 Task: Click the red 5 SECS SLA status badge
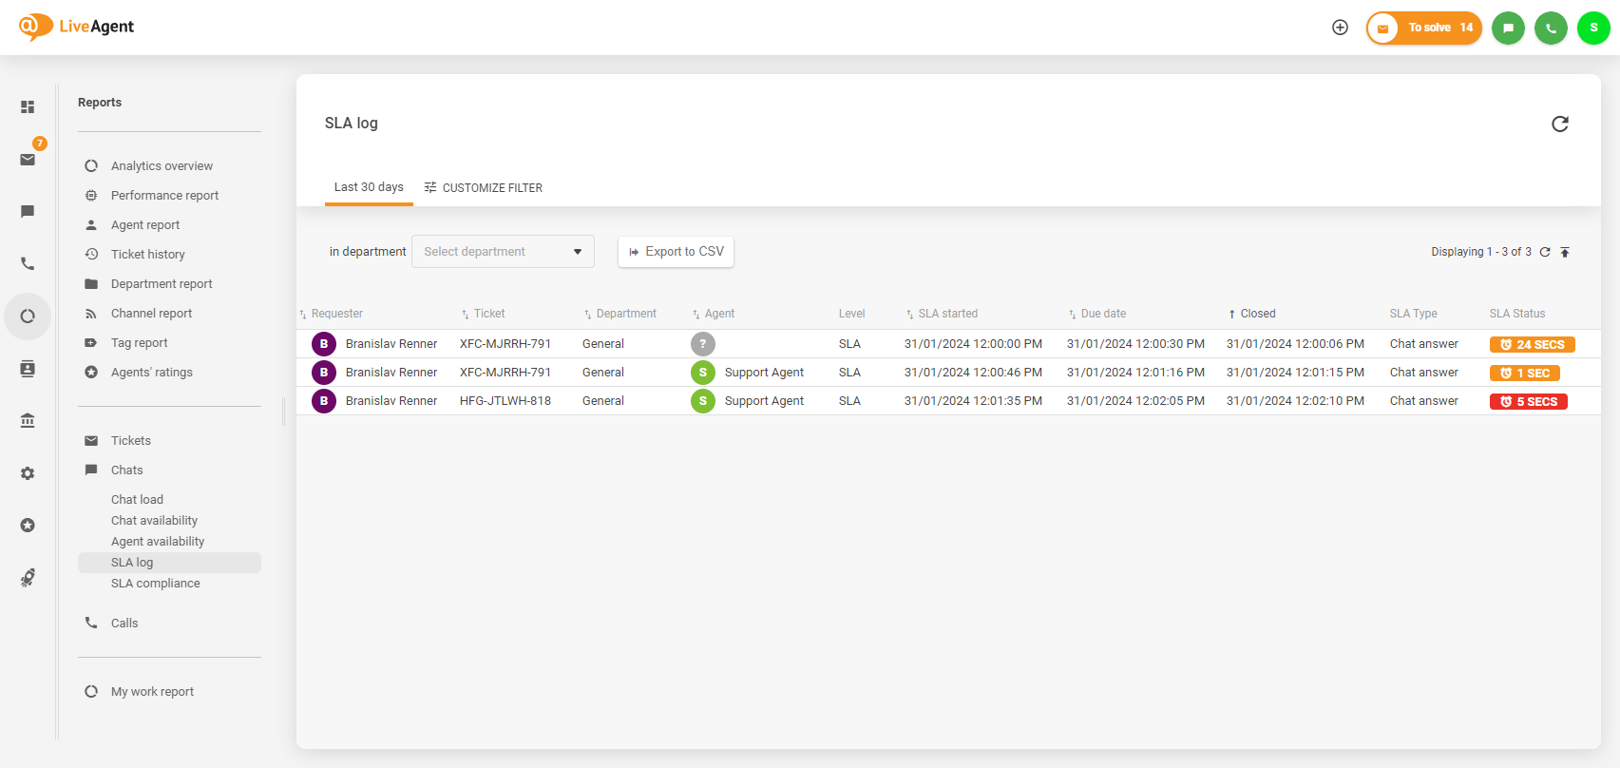[1528, 402]
